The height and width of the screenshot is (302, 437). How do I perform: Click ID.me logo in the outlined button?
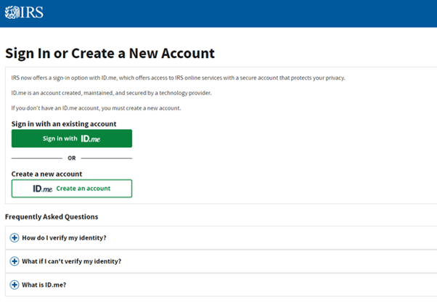[42, 189]
